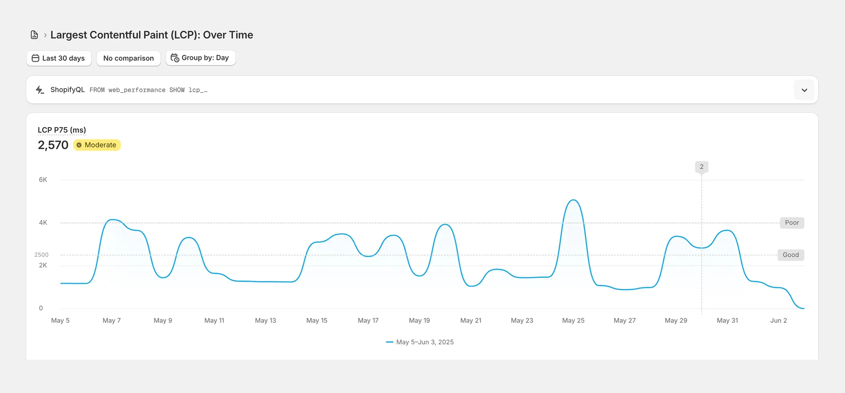The image size is (845, 393).
Task: Toggle the Poor threshold label visibility
Action: (791, 223)
